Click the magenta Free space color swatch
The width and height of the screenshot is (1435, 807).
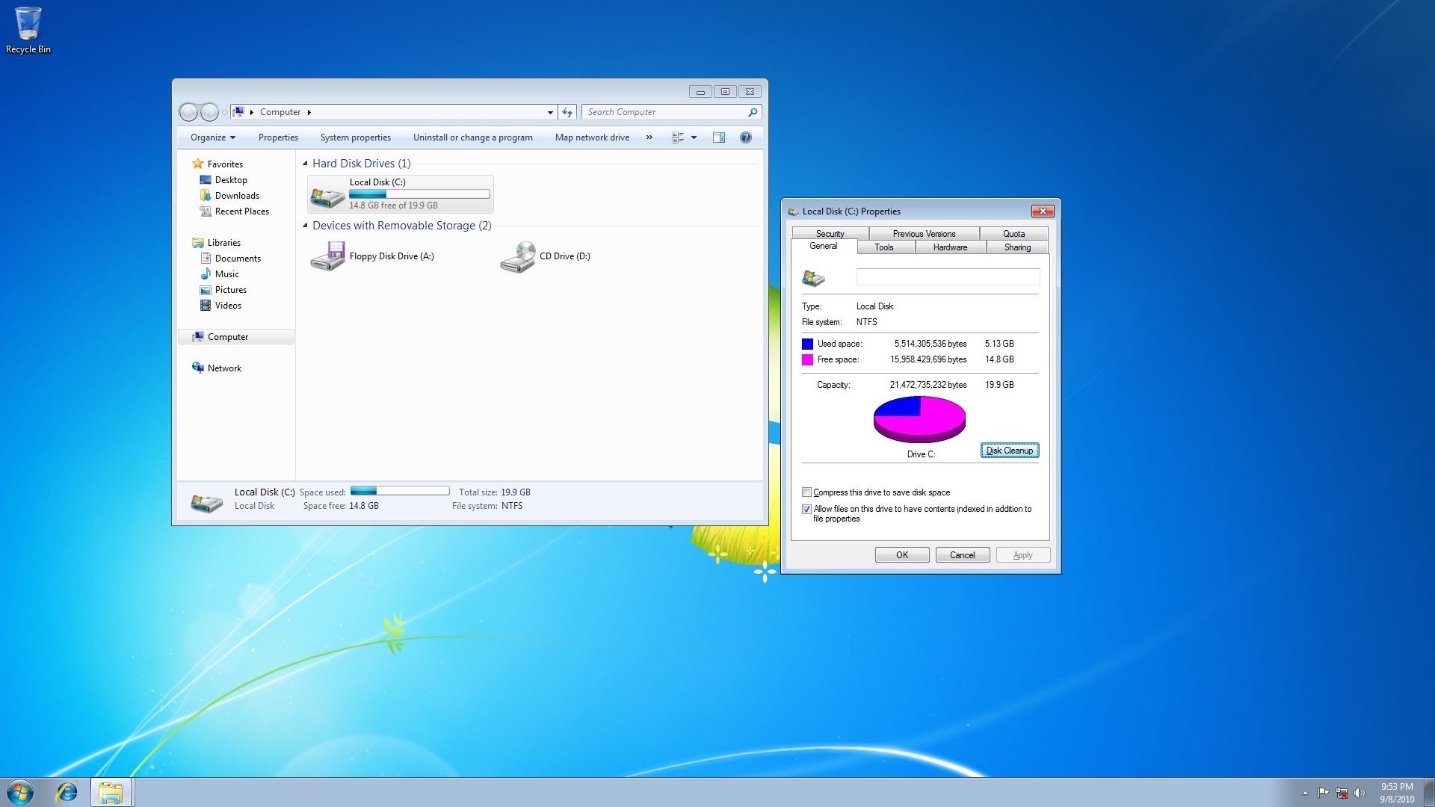(x=807, y=359)
